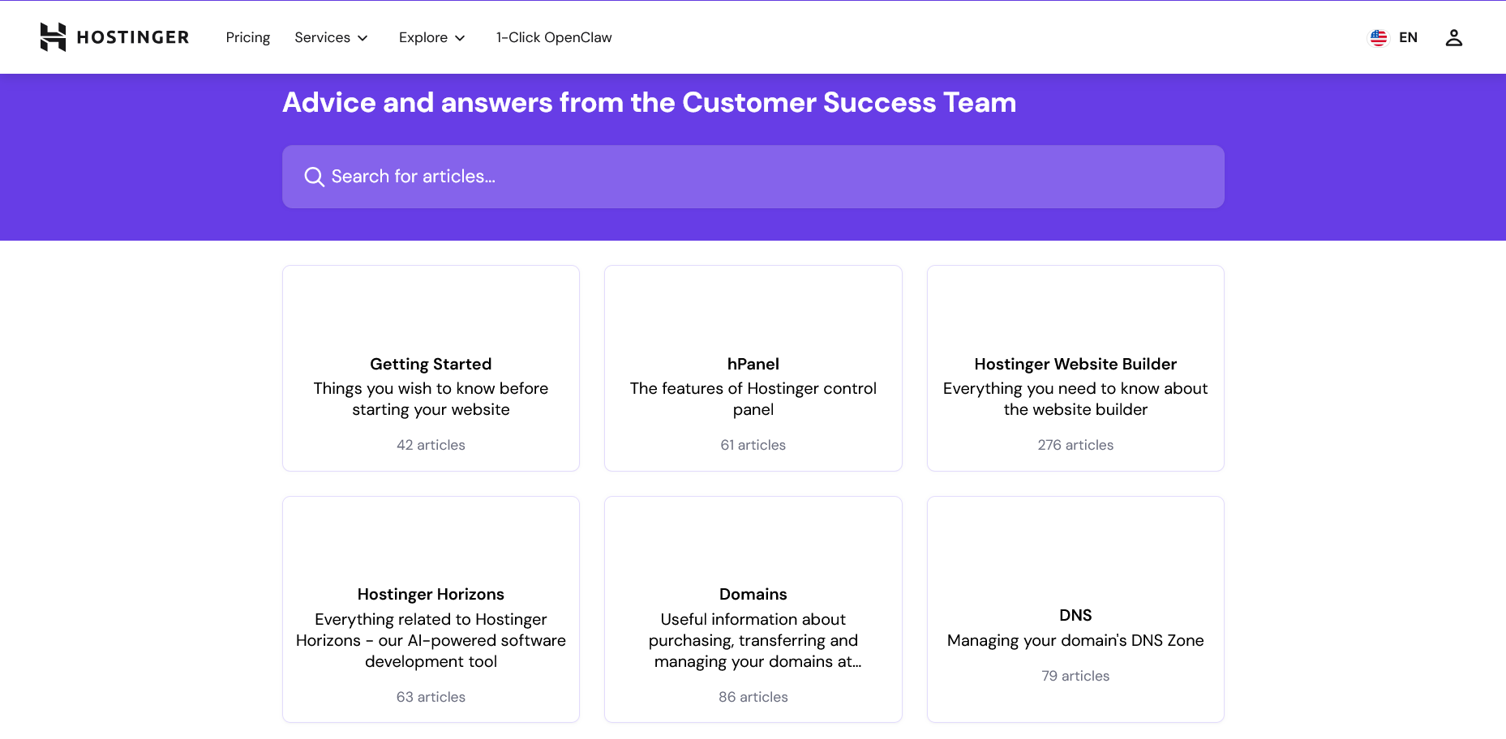Click the Hostinger logo icon
This screenshot has width=1506, height=739.
(53, 37)
